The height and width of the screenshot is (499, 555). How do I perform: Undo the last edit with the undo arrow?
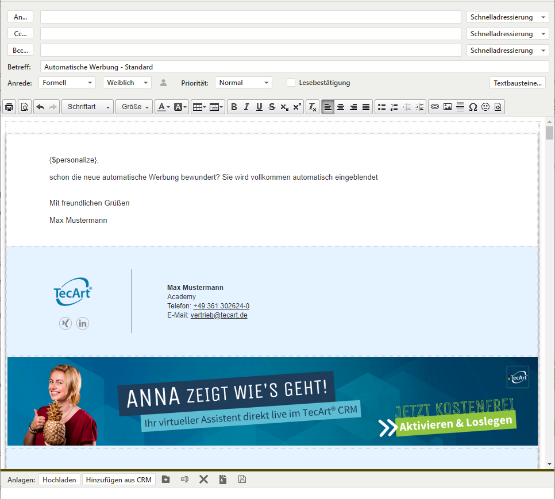pos(40,107)
